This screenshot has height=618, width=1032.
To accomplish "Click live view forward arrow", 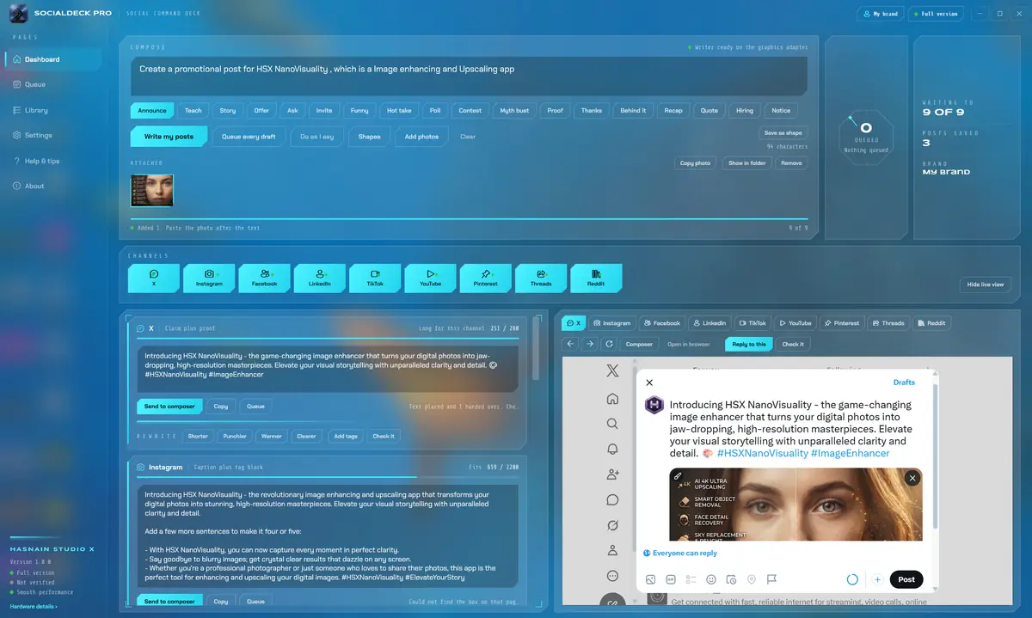I will pyautogui.click(x=590, y=344).
